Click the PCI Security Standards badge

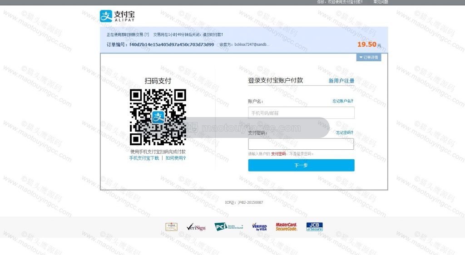coord(229,227)
